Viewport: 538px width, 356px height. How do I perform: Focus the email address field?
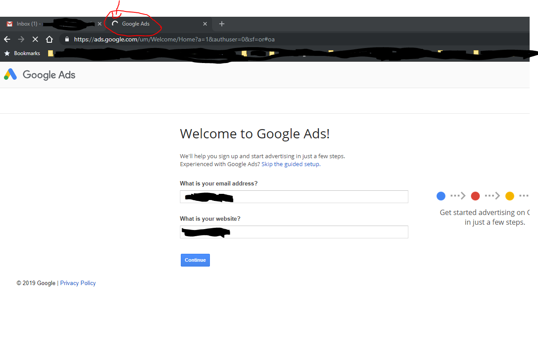pos(294,197)
